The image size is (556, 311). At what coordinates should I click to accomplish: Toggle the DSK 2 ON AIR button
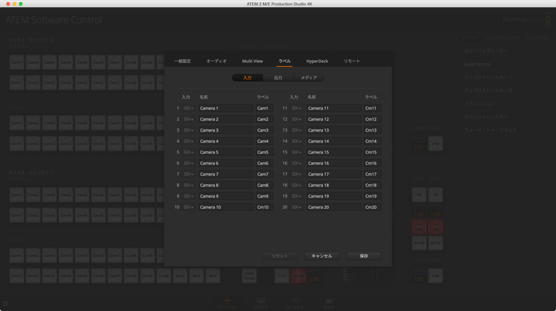click(x=435, y=227)
